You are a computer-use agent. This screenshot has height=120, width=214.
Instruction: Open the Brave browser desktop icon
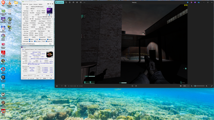[x=3, y=3]
